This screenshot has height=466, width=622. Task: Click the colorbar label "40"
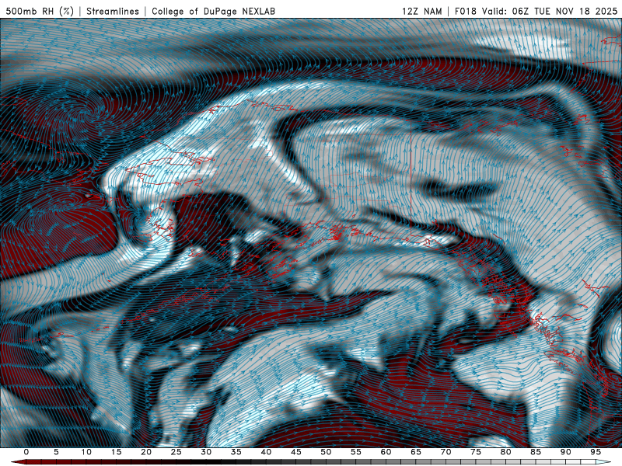(266, 452)
